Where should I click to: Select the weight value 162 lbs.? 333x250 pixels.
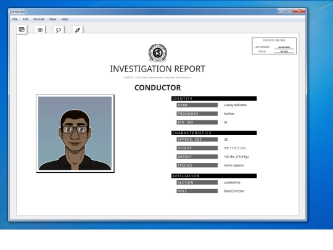(236, 157)
